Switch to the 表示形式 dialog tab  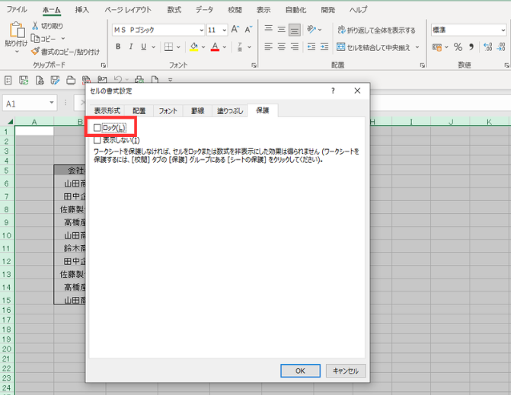[x=107, y=110]
